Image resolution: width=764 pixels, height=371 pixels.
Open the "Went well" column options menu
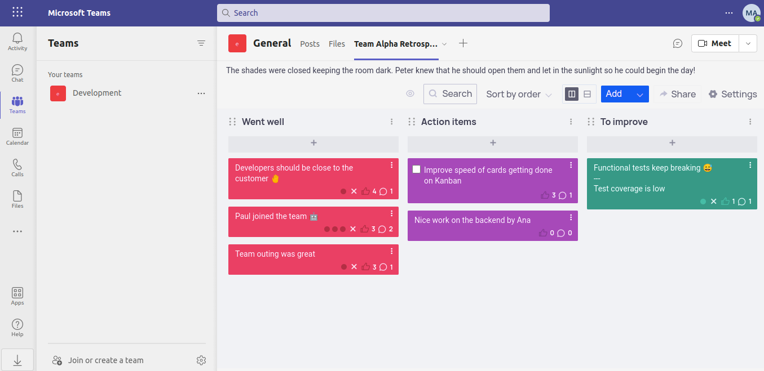click(x=391, y=122)
